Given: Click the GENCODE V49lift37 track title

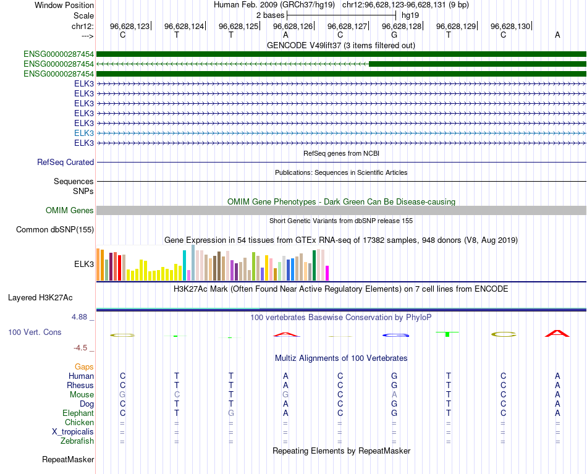Looking at the screenshot, I should (341, 45).
